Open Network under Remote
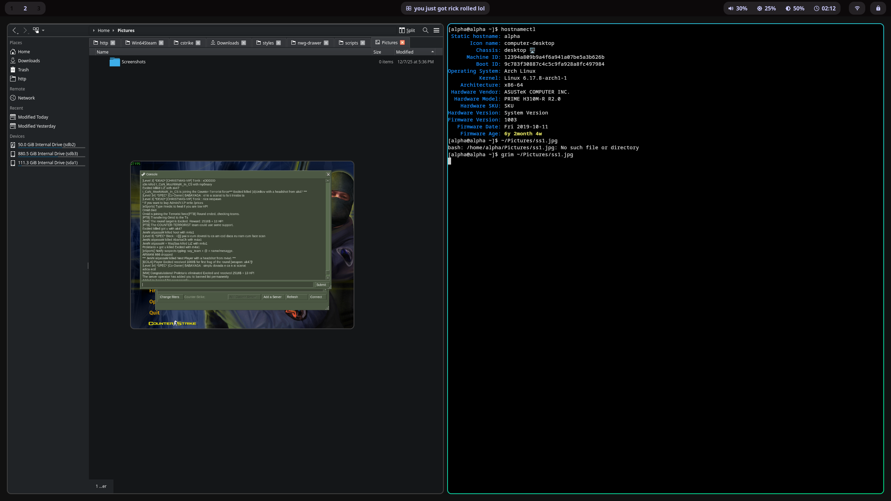The height and width of the screenshot is (501, 891). 26,98
